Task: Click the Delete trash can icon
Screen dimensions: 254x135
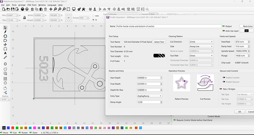Action: (x=46, y=9)
